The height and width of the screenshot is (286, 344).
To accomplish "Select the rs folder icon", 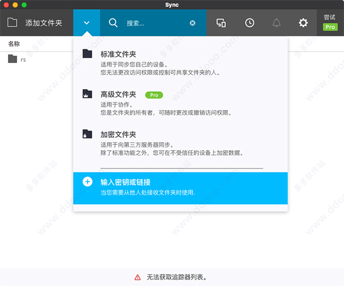I will coord(13,59).
